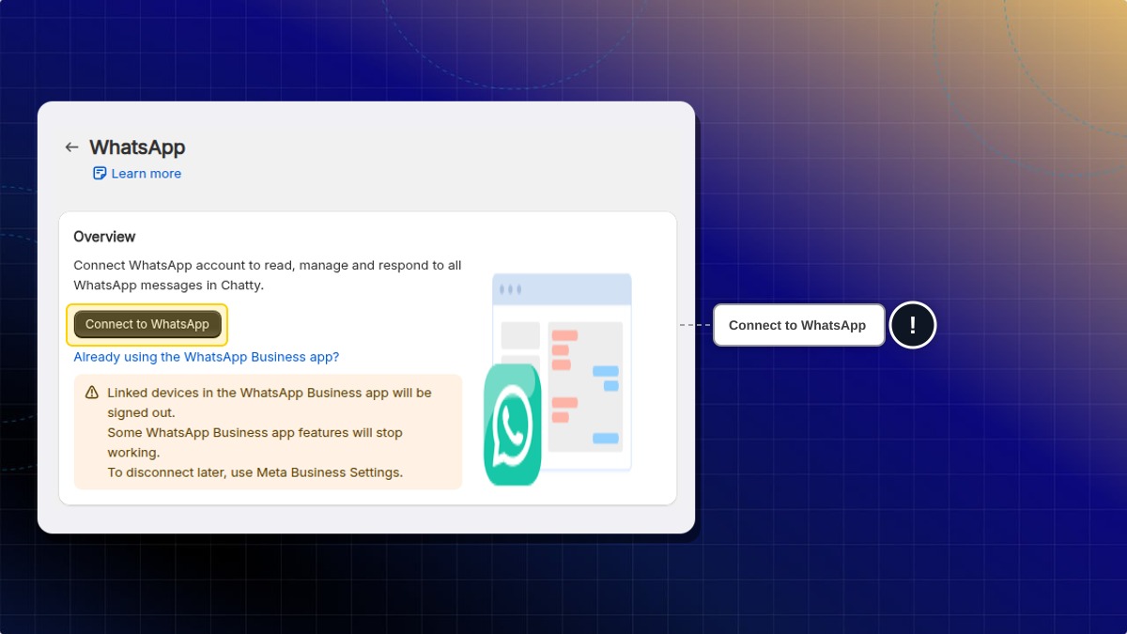
Task: Click the 'Linked devices in the WhatsApp Business app' text
Action: (270, 402)
